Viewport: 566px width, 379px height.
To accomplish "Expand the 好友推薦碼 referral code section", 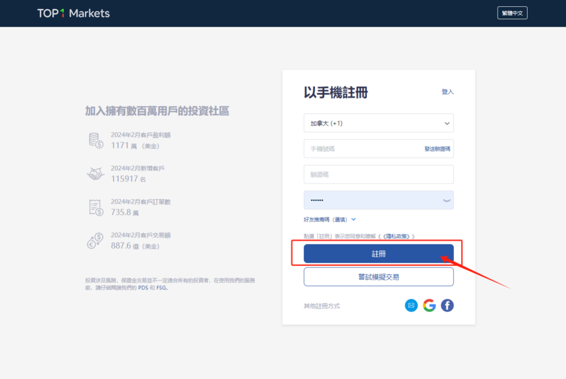I will (328, 219).
